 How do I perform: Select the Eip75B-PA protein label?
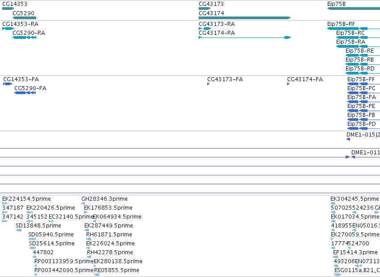(362, 97)
